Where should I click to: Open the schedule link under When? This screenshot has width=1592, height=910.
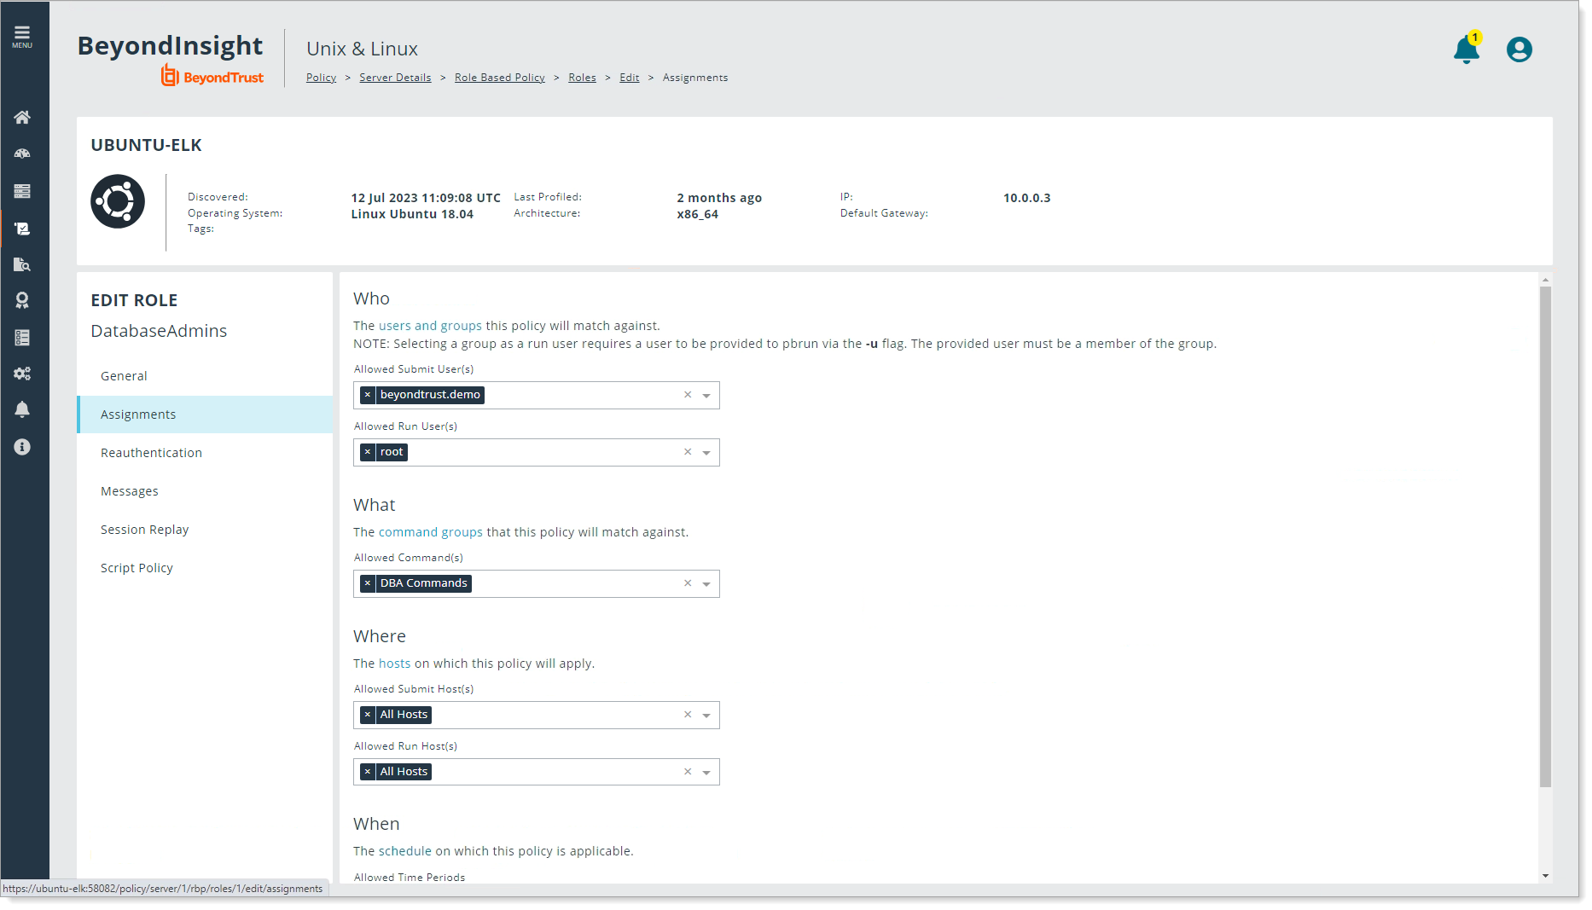point(405,851)
